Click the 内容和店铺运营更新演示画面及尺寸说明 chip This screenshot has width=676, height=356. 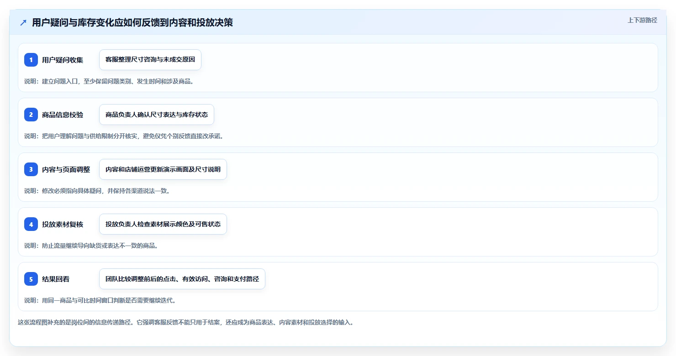click(x=163, y=169)
